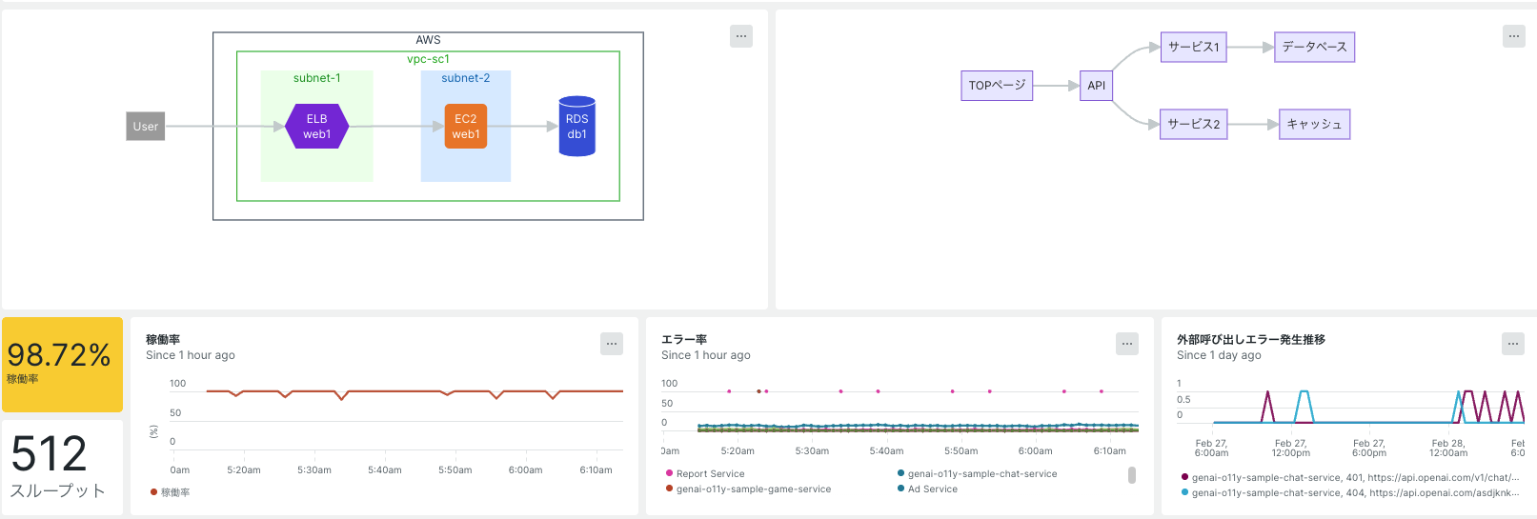Click the RDS db1 database icon
The width and height of the screenshot is (1537, 519).
coord(576,127)
